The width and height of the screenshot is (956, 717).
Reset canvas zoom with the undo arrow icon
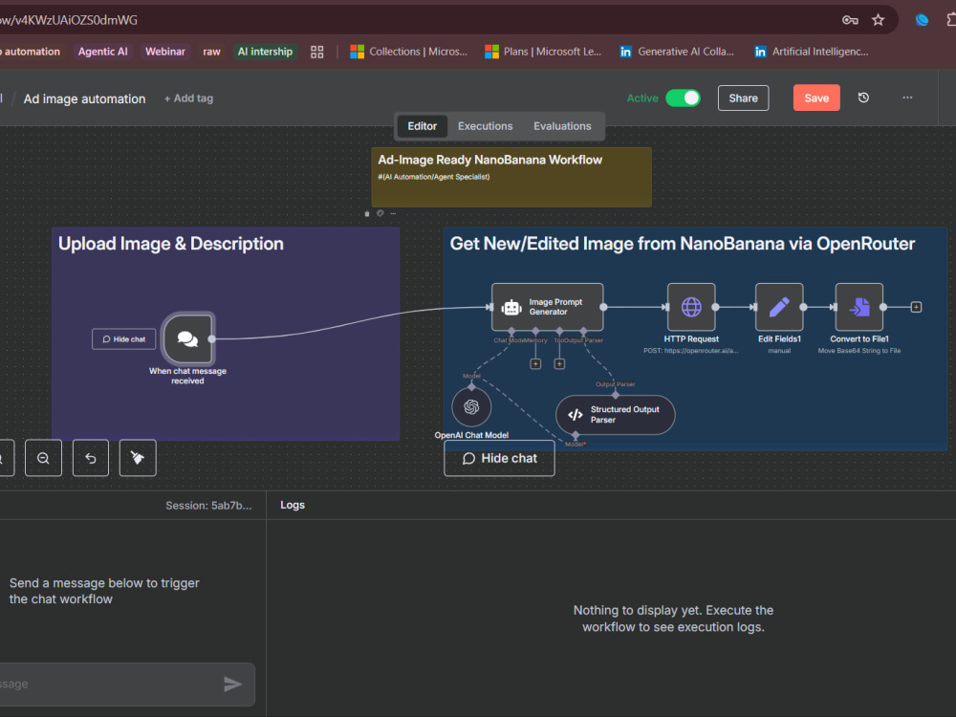91,458
